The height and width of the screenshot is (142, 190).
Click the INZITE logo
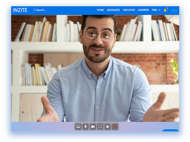[x=20, y=10]
